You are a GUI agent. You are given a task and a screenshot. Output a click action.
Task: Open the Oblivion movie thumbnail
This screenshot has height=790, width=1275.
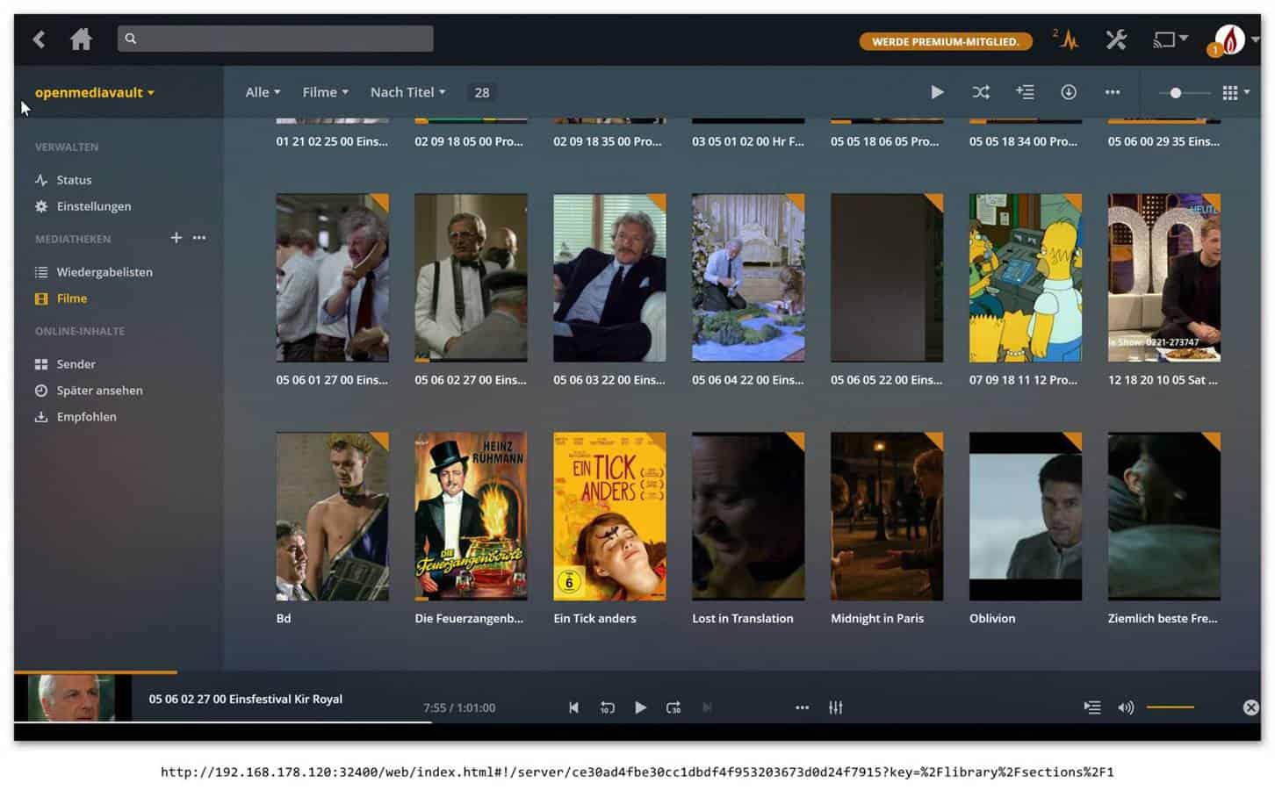(x=1025, y=516)
